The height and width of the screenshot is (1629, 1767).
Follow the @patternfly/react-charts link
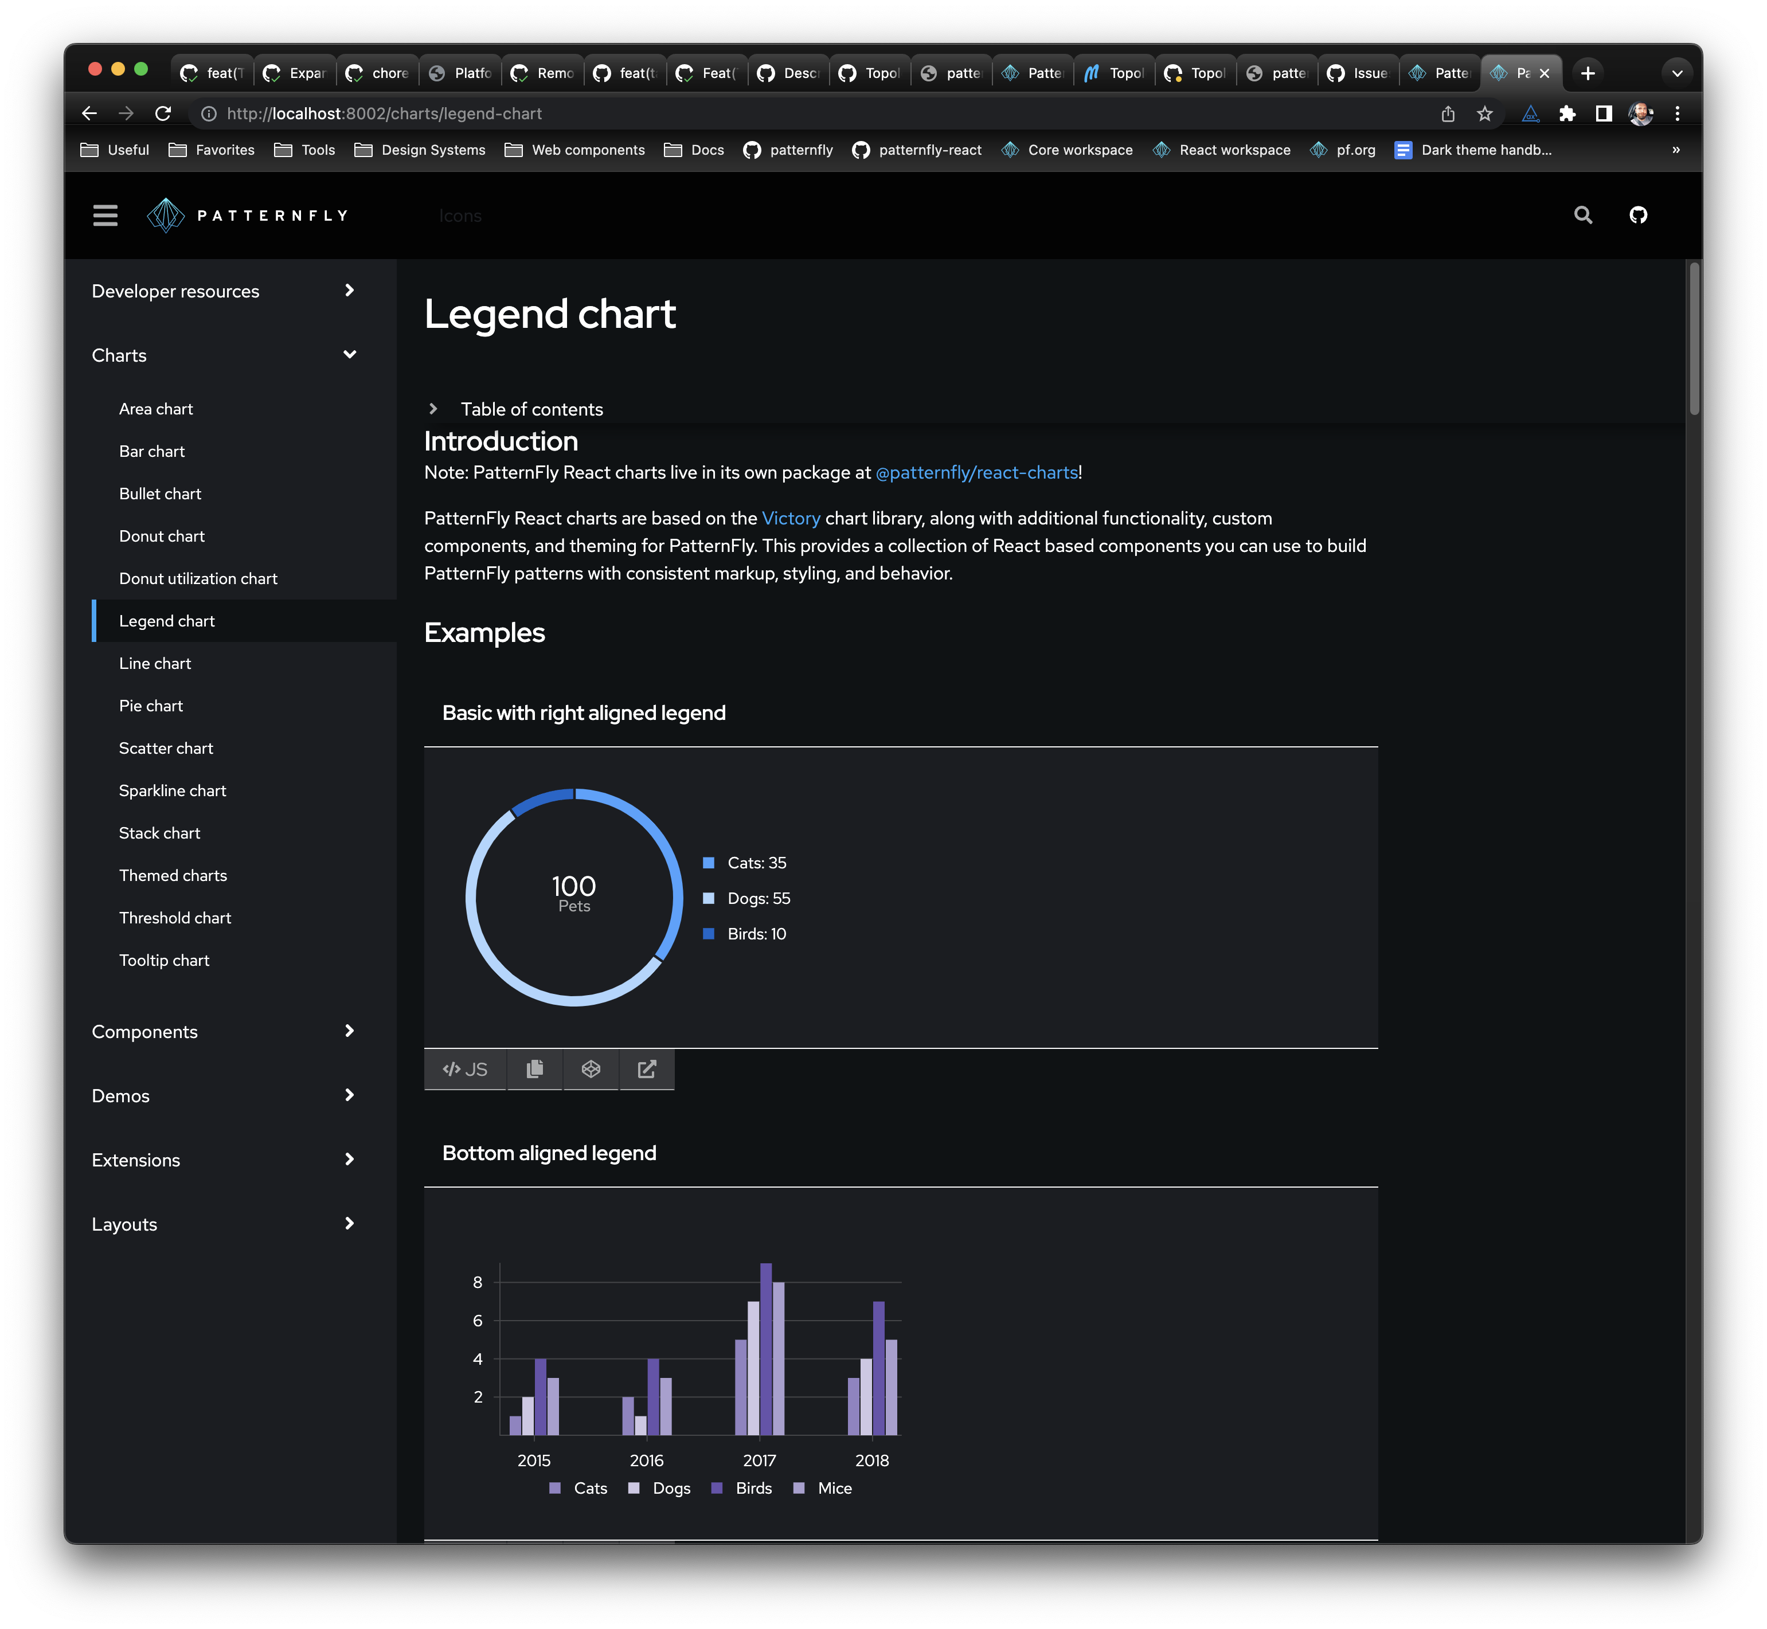(x=976, y=472)
